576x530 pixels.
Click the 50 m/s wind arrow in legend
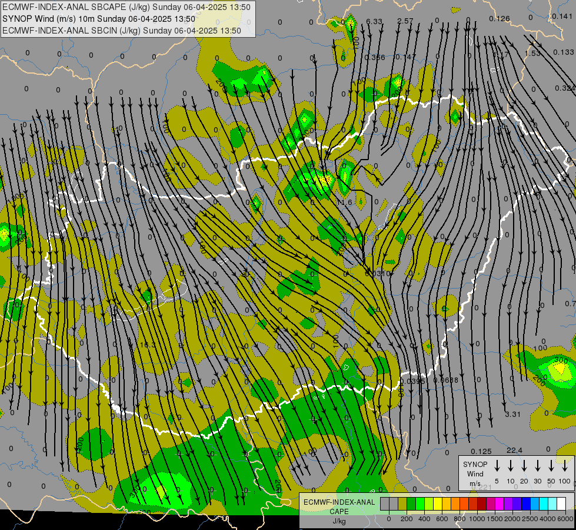coord(551,466)
